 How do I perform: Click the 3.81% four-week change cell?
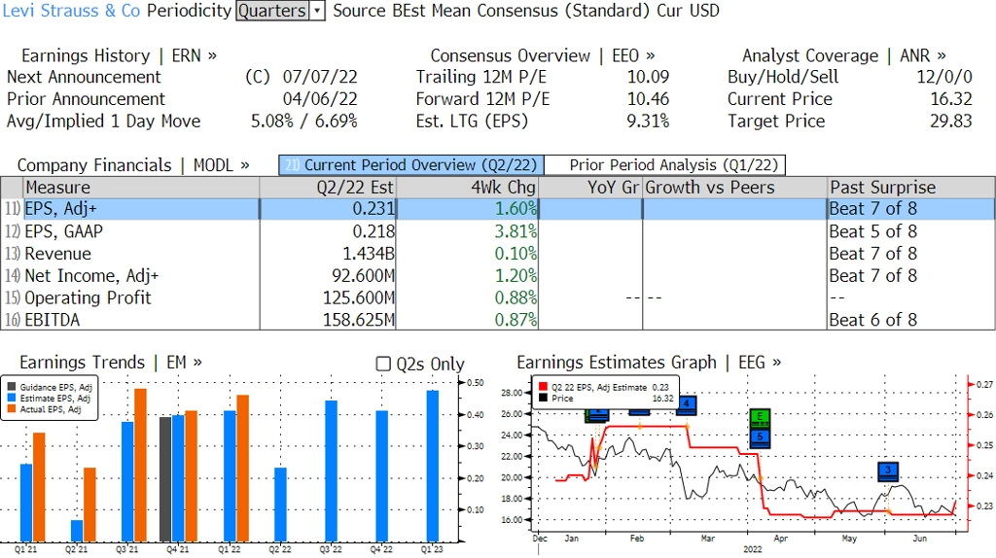click(467, 231)
